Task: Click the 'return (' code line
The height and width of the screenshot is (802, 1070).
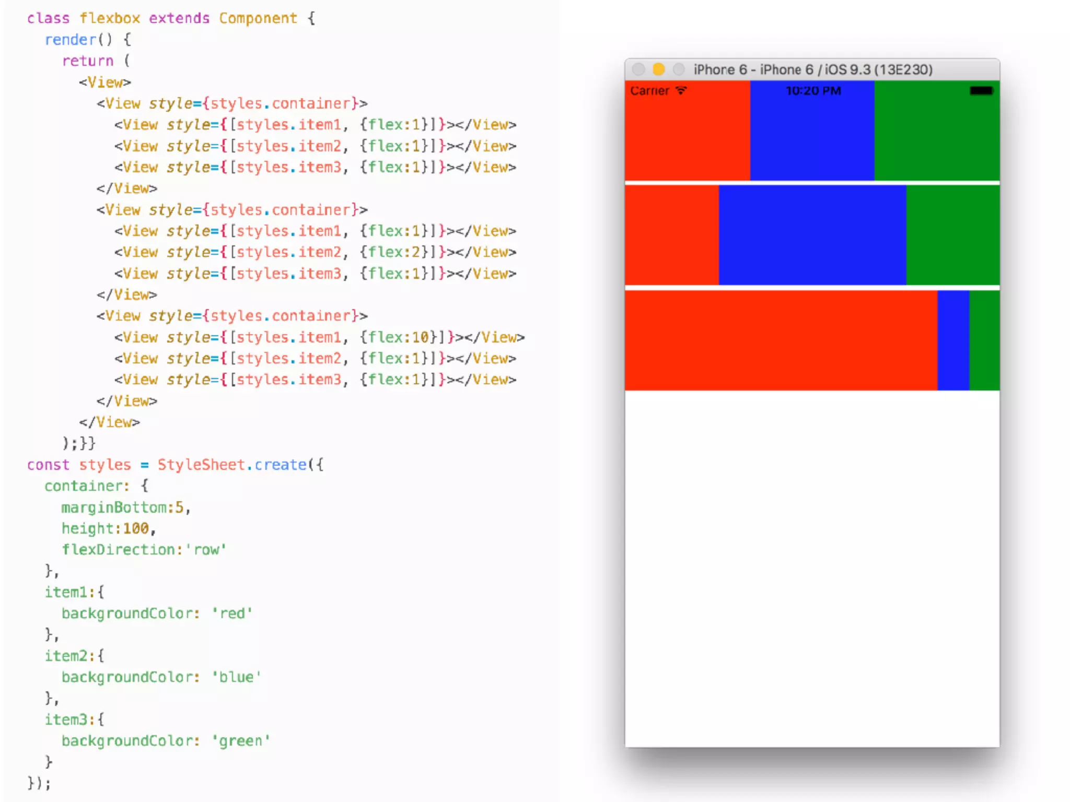Action: point(96,61)
